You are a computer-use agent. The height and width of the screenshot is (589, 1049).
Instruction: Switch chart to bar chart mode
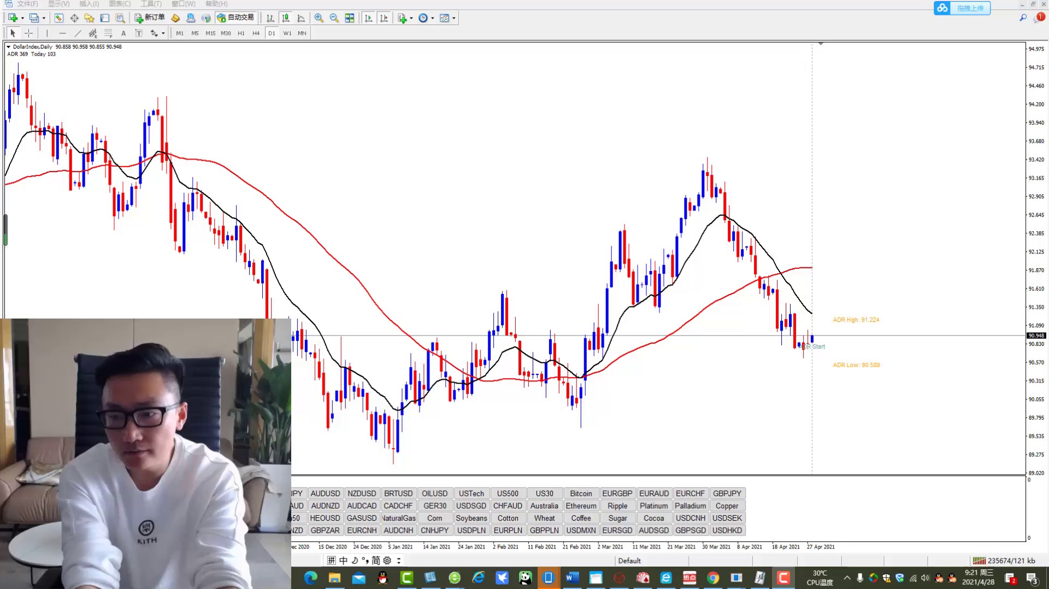point(270,18)
